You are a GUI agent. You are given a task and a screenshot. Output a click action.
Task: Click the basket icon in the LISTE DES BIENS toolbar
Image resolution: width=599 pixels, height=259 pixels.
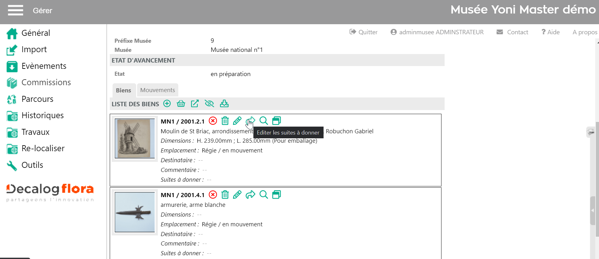181,104
